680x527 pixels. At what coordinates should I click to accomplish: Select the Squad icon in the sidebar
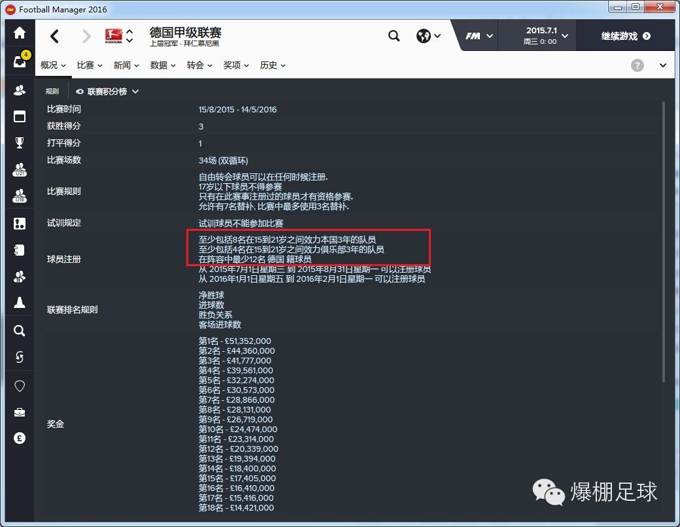19,90
